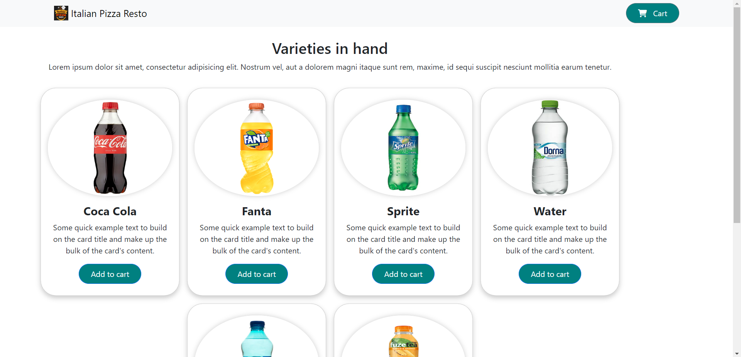The height and width of the screenshot is (357, 741).
Task: Click the Italian Pizza Resto logo icon
Action: tap(61, 13)
